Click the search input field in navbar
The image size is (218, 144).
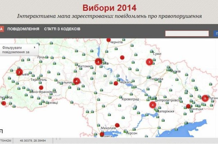187,34
